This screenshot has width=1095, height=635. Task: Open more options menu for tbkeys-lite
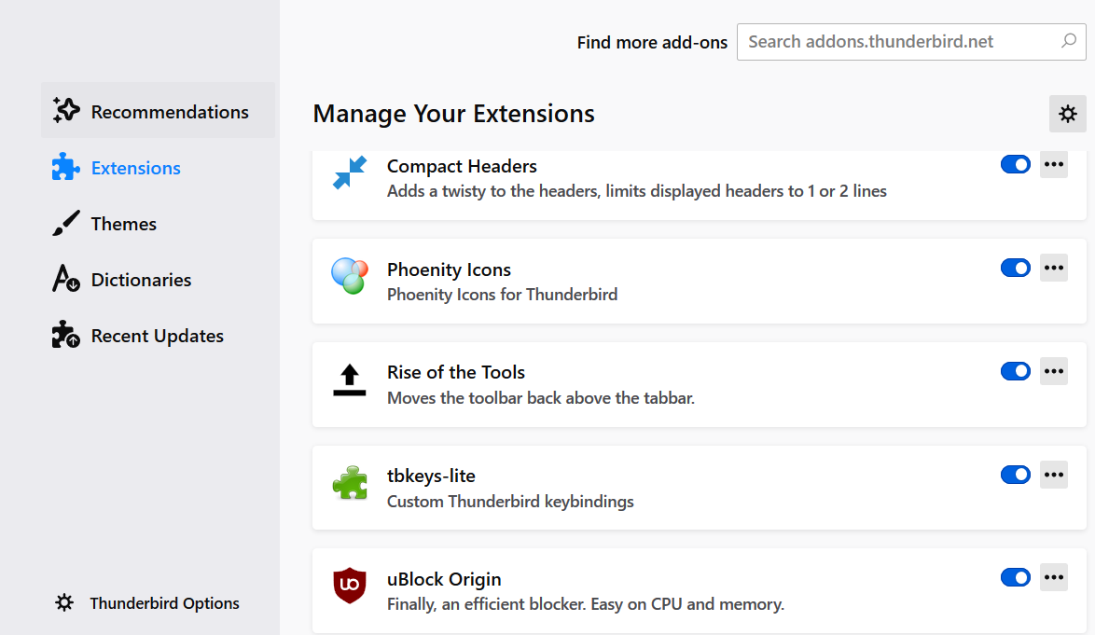(1054, 474)
